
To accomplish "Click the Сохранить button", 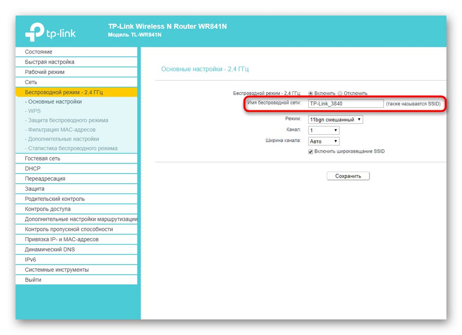I will coord(348,176).
